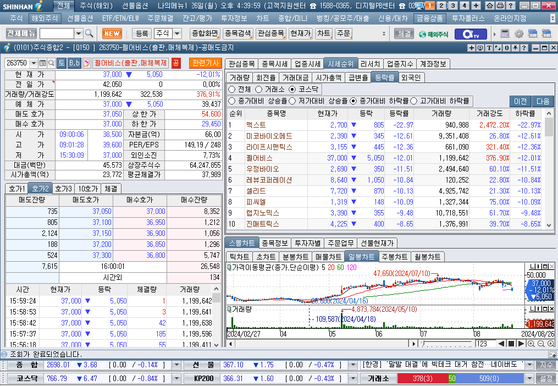
Task: Zoom out the chart with minus magnifier
Action: click(x=541, y=344)
